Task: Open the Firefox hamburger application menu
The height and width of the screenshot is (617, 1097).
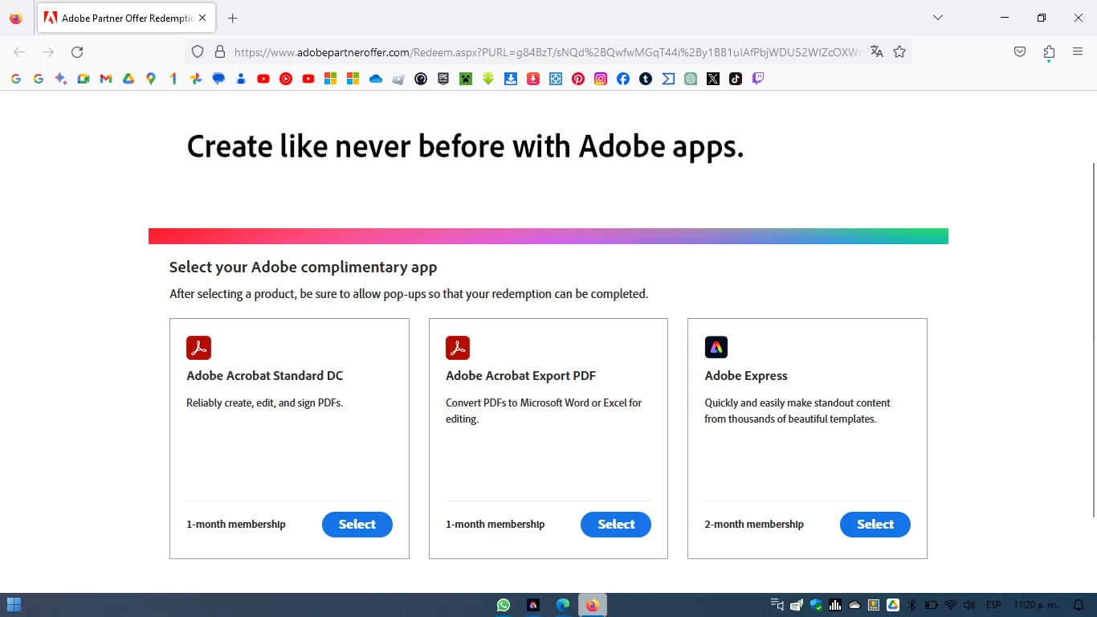Action: pos(1078,52)
